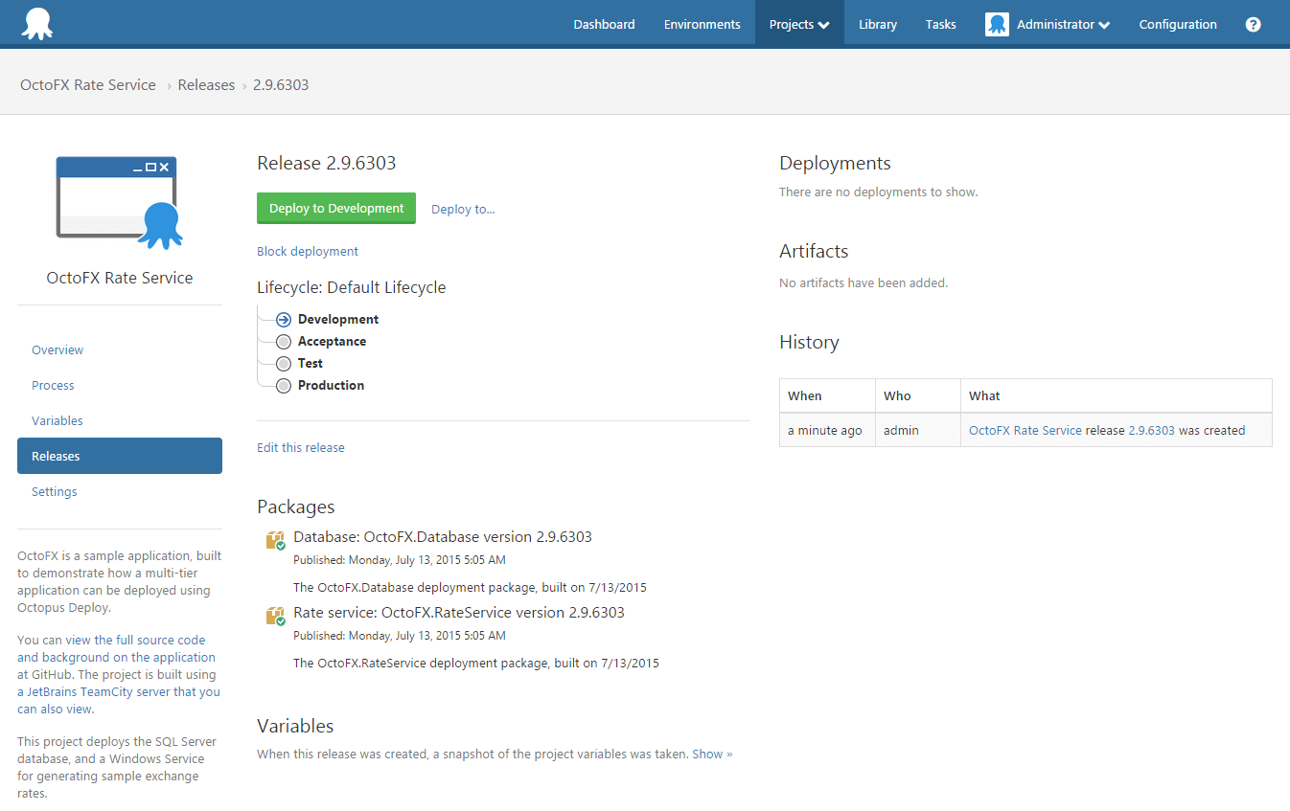Click the Development phase arrow icon
Image resolution: width=1290 pixels, height=811 pixels.
tap(283, 319)
